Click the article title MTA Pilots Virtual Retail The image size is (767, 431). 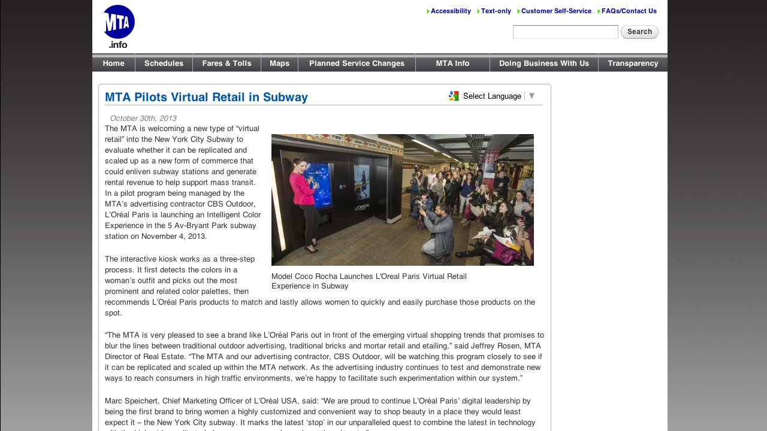click(206, 97)
